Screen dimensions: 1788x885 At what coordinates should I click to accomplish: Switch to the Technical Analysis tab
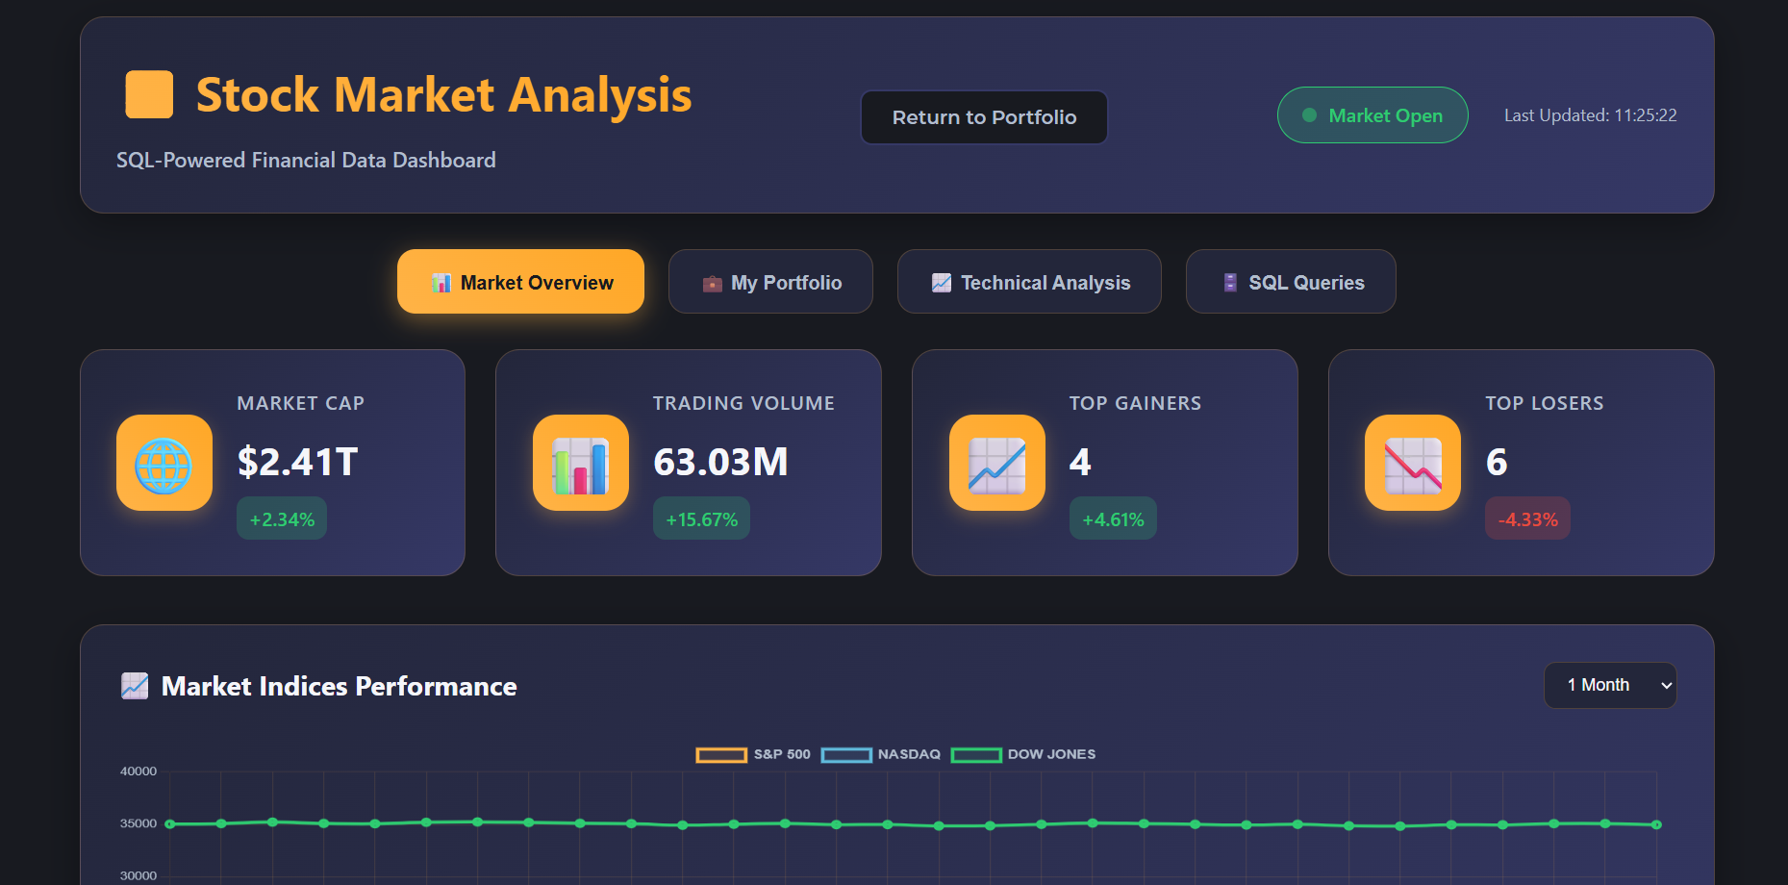(x=1029, y=282)
